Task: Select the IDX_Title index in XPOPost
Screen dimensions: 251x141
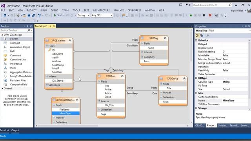Action: point(109,105)
